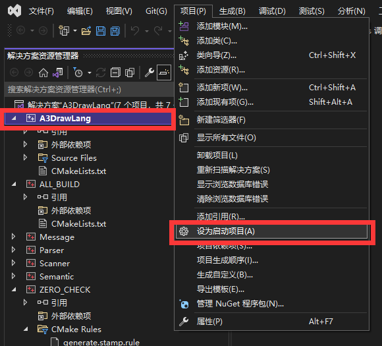The width and height of the screenshot is (382, 346).
Task: Expand the Parser project node
Action: point(13,250)
